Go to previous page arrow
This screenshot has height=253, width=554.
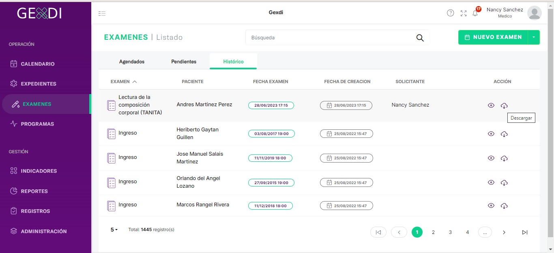point(399,232)
